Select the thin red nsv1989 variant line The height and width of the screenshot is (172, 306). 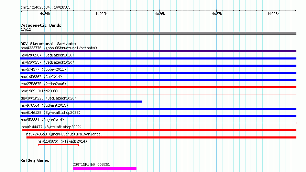[x=158, y=94]
